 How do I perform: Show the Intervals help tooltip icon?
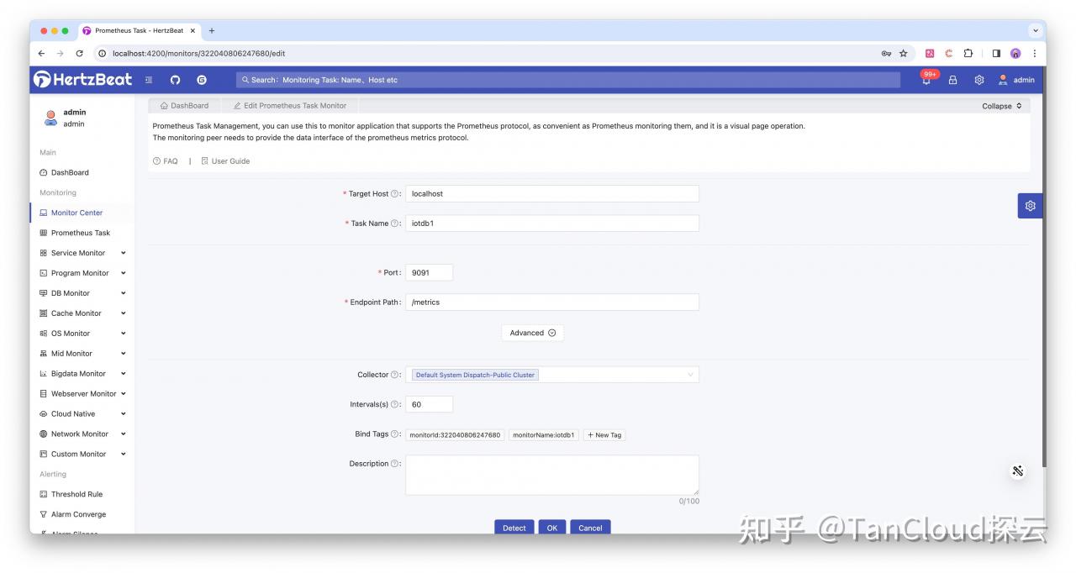pos(395,404)
